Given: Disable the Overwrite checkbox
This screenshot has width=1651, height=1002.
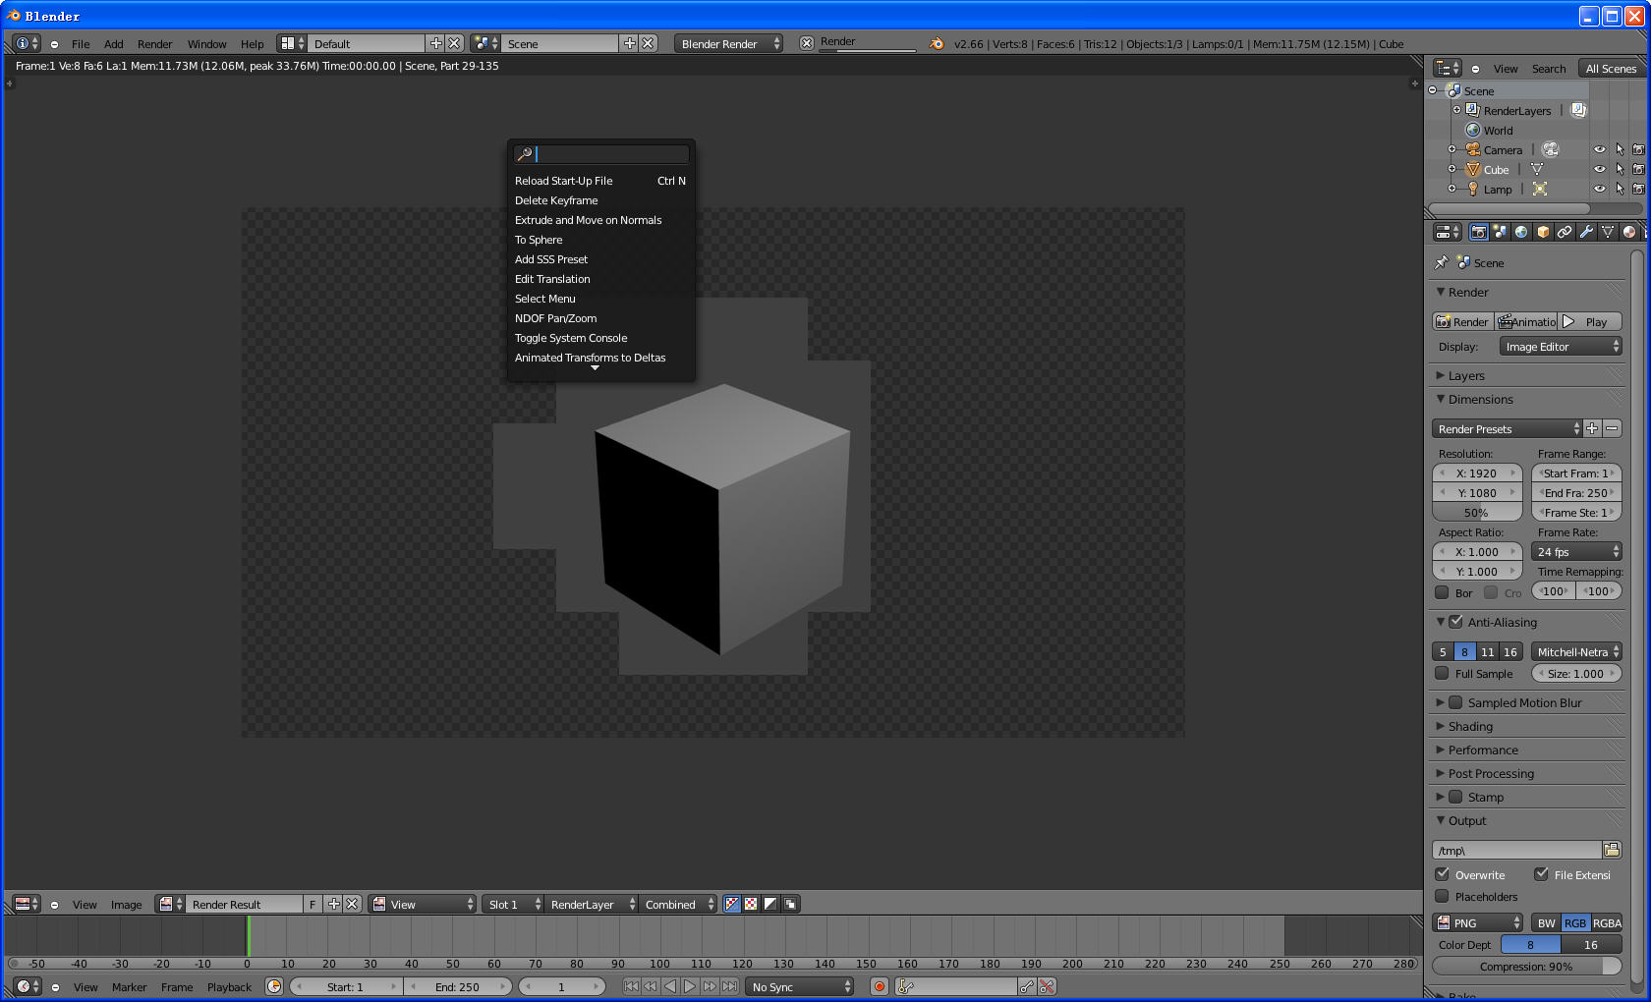Looking at the screenshot, I should pyautogui.click(x=1443, y=874).
